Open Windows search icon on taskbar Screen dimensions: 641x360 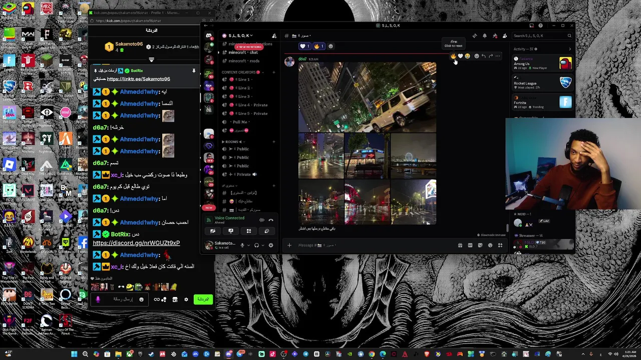click(85, 354)
